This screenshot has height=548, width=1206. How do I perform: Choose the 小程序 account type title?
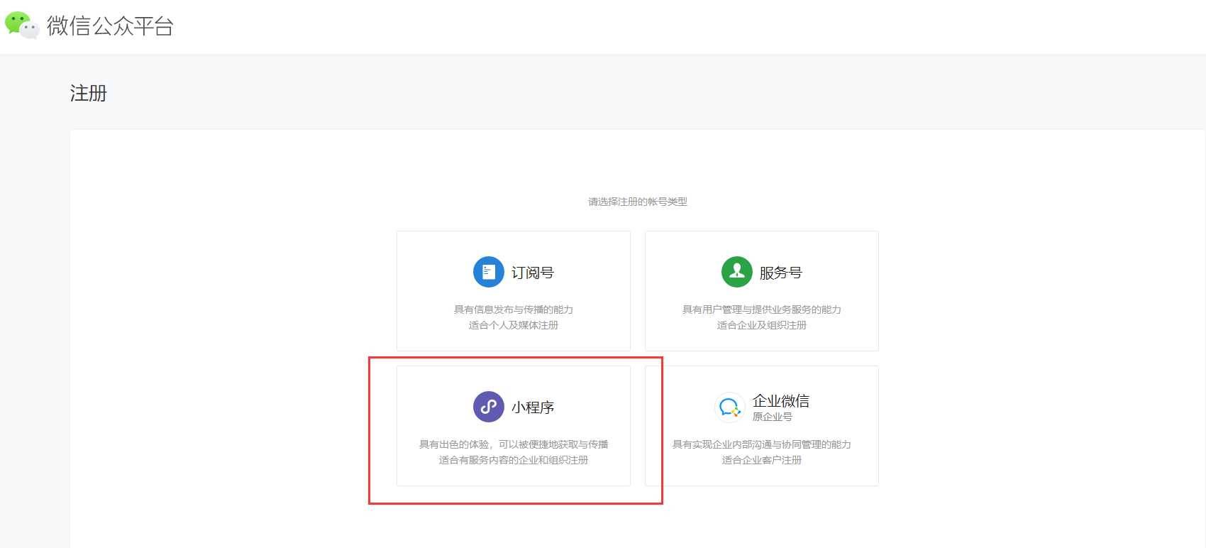tap(533, 407)
